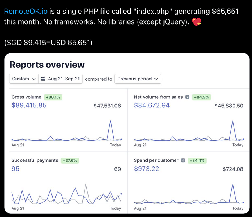This screenshot has width=252, height=217.
Task: Click the +34.4% Spend per customer badge
Action: 197,160
